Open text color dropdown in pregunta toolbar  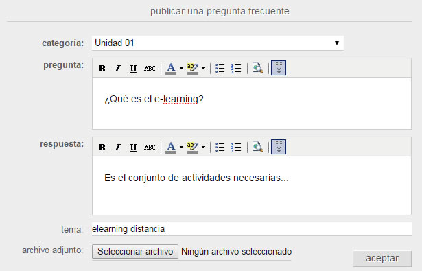(181, 69)
